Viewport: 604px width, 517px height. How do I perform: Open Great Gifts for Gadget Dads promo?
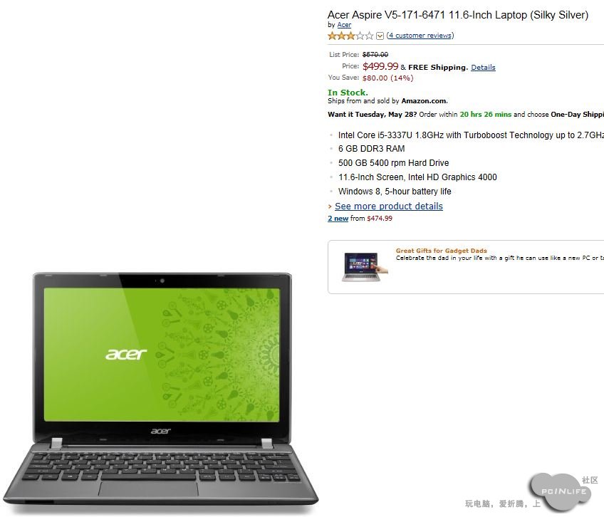[x=441, y=251]
